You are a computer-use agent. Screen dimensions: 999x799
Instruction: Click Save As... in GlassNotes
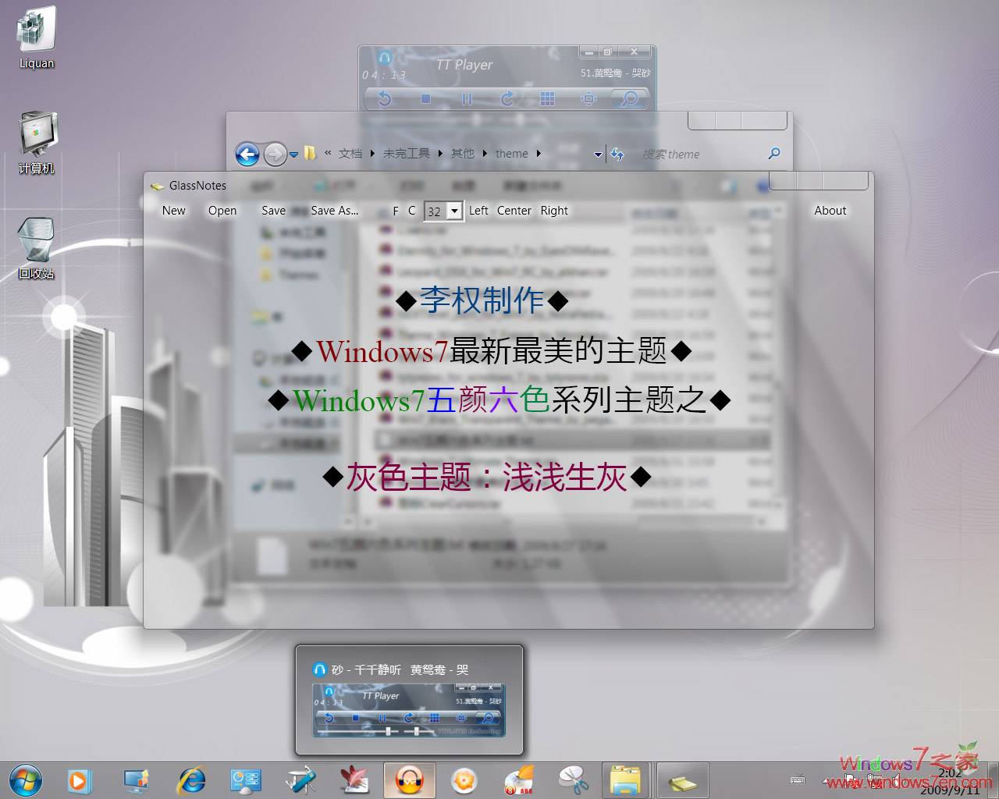(335, 211)
